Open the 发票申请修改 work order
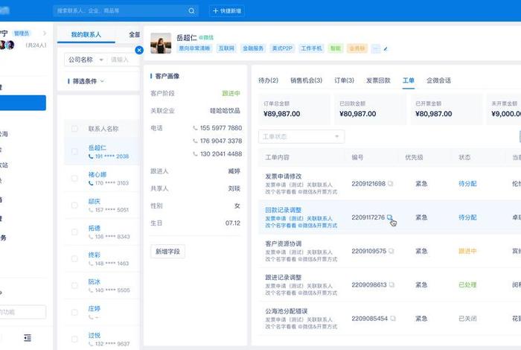This screenshot has width=521, height=350. pyautogui.click(x=283, y=176)
